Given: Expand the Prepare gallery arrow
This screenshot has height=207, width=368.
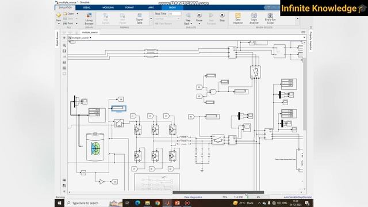Looking at the screenshot, I should [x=151, y=18].
